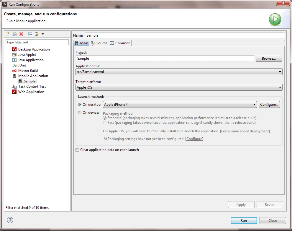Select Task Context Test entry
Viewport: 292px width, 231px height.
(32, 87)
